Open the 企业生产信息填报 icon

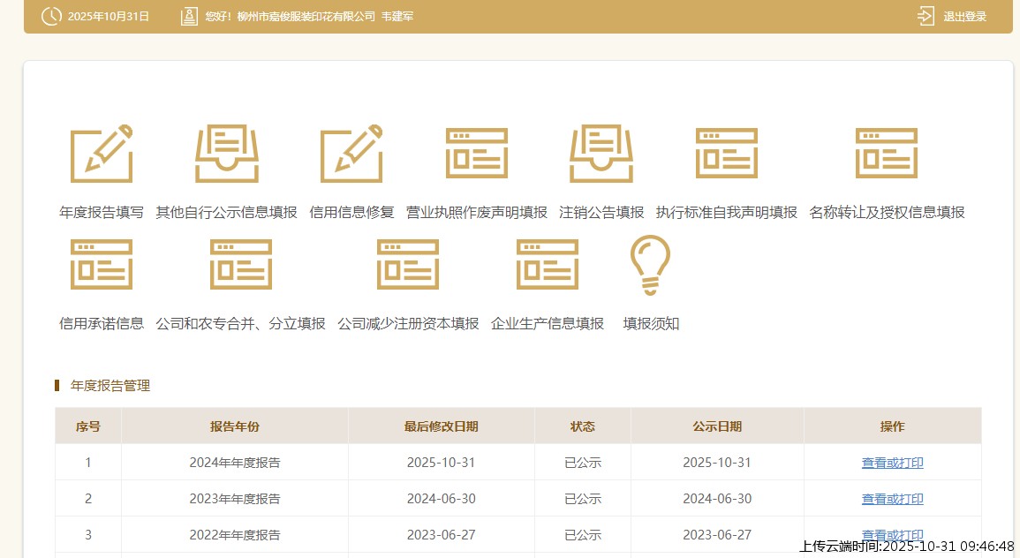(547, 265)
